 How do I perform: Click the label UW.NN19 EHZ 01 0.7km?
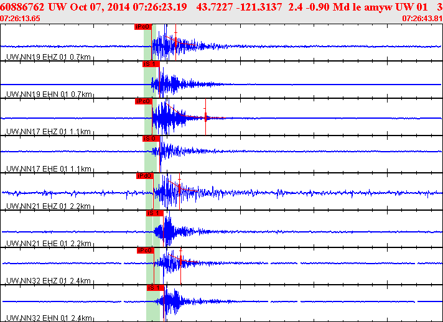49,57
